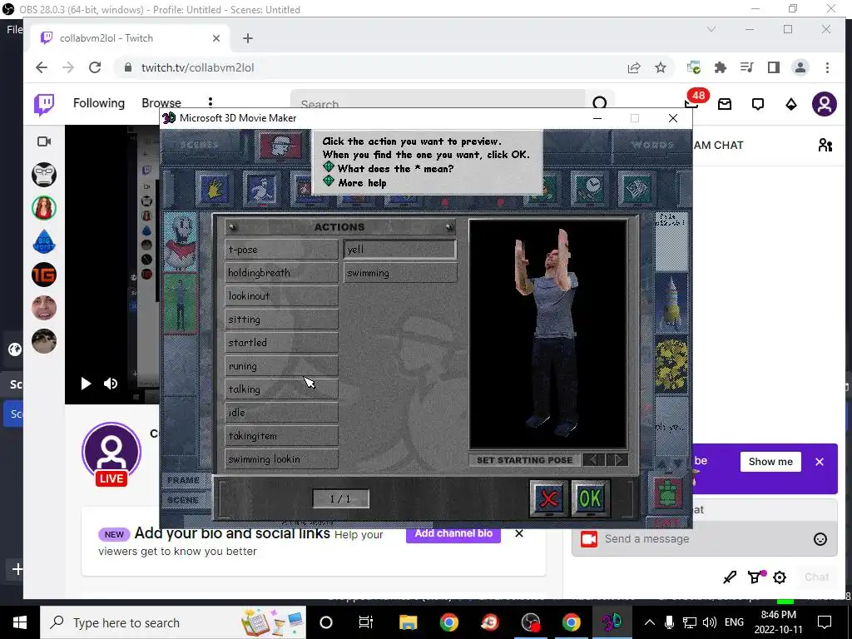Preview the startled action
Screen dimensions: 852x639
pos(281,343)
